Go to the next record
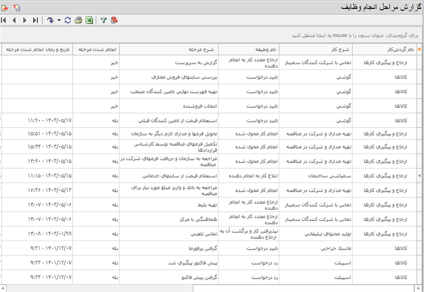This screenshot has height=292, width=424. click(x=24, y=20)
